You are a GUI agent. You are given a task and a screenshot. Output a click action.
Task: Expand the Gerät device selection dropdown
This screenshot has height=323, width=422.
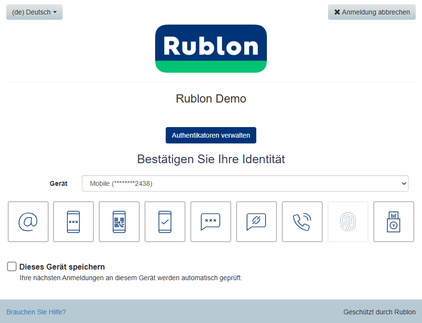coord(245,183)
